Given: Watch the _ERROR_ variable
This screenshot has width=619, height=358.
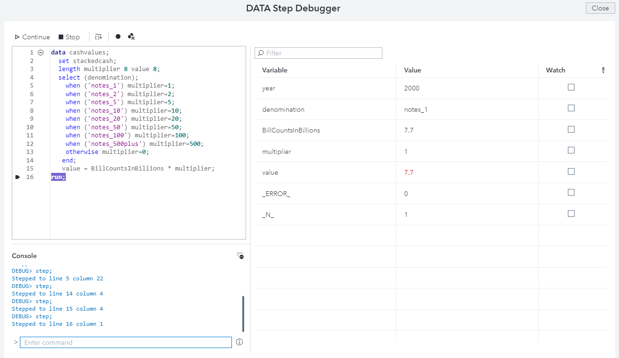Looking at the screenshot, I should (571, 193).
